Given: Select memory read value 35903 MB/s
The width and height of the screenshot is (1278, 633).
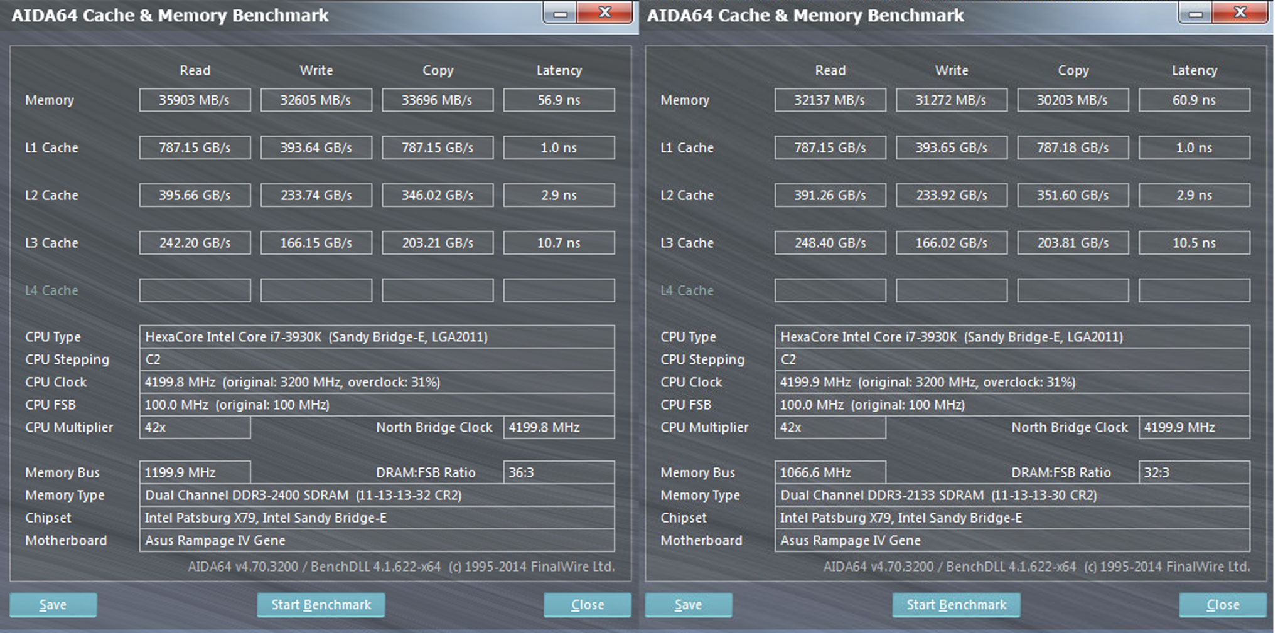Looking at the screenshot, I should pyautogui.click(x=195, y=100).
